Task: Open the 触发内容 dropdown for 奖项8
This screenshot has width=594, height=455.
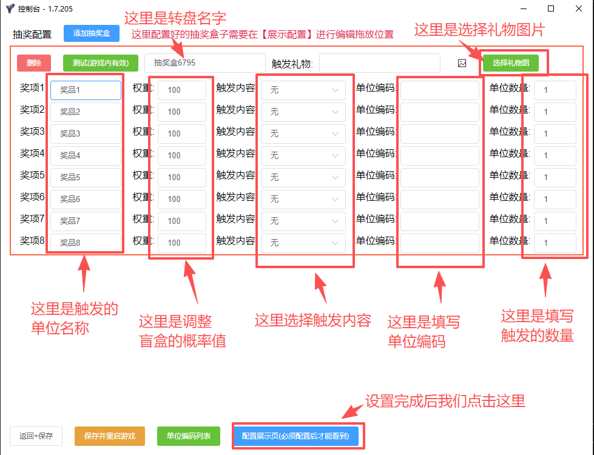Action: pos(305,242)
